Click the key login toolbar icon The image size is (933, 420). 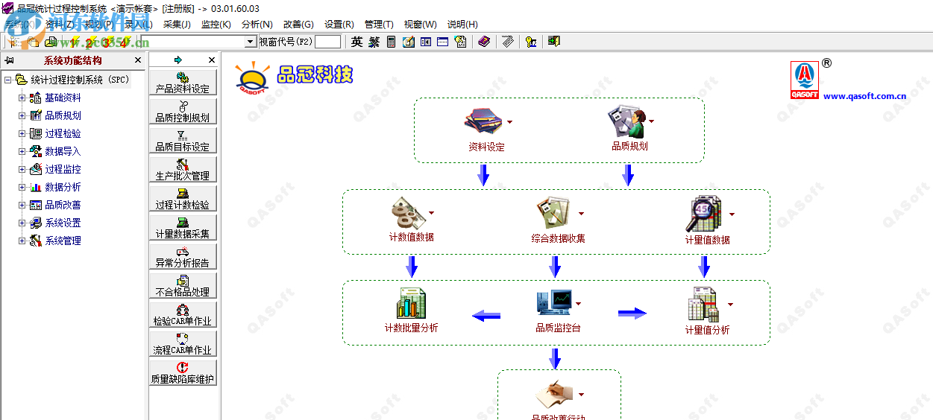click(531, 42)
